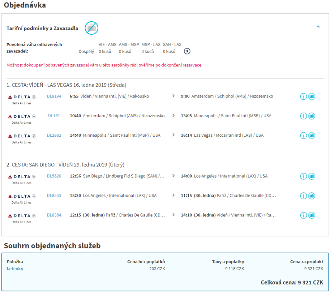Screen dimensions: 330x292
Task: Collapse the Tarifní podmínky a Zavazadla section
Action: (318, 27)
